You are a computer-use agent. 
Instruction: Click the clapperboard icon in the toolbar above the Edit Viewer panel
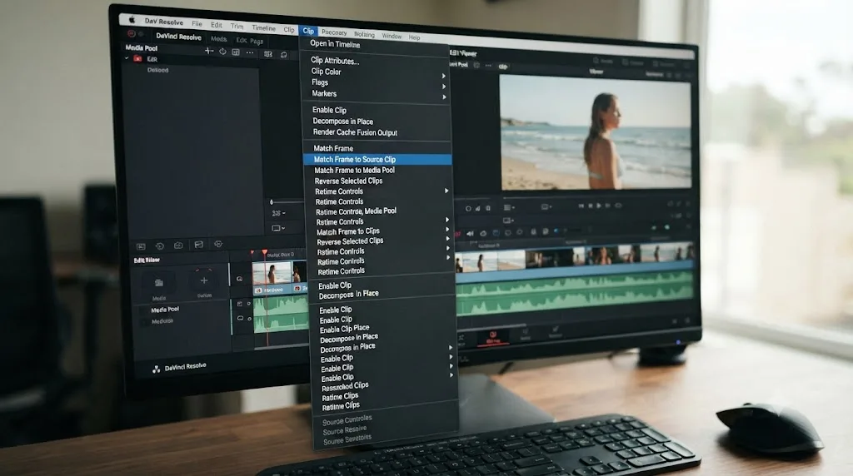tap(198, 245)
